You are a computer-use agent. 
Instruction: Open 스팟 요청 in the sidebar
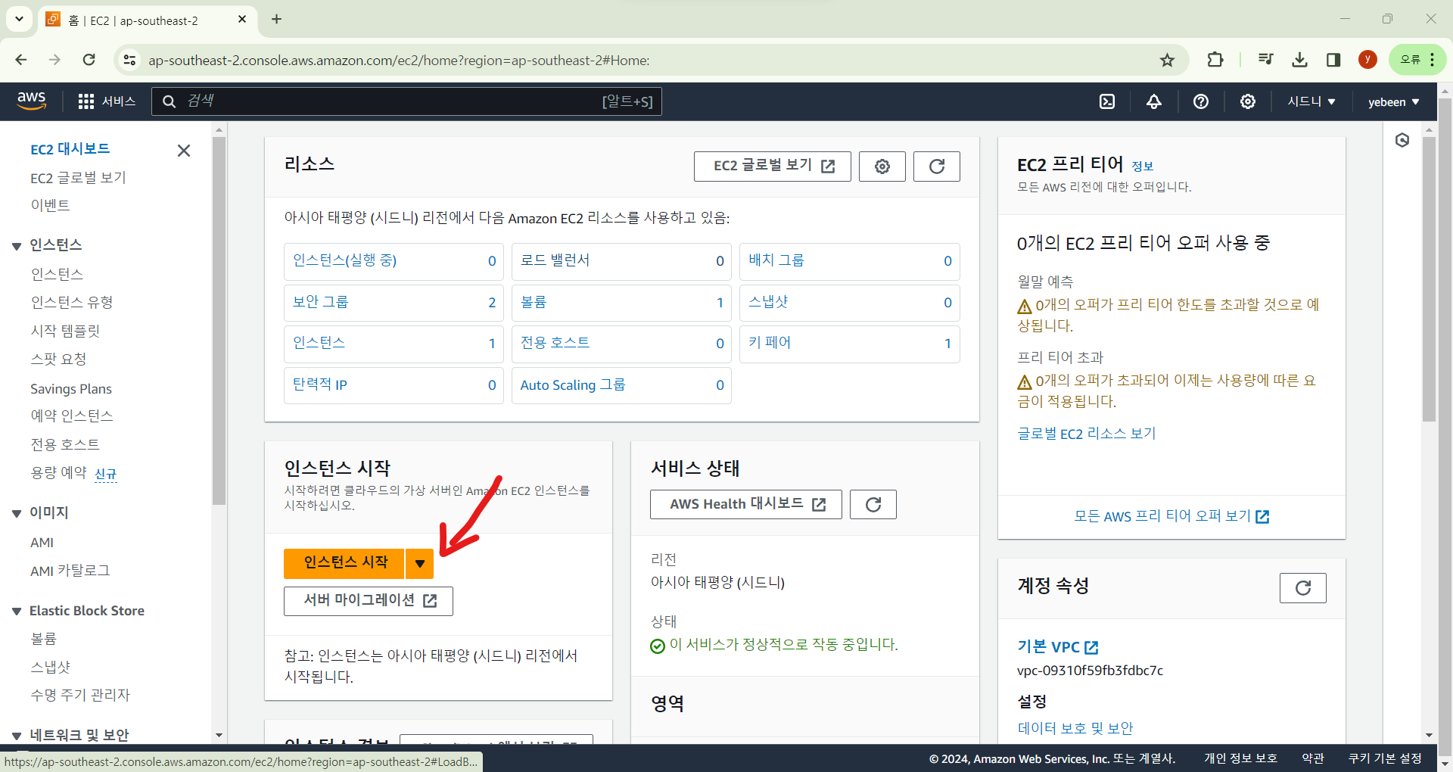point(58,359)
